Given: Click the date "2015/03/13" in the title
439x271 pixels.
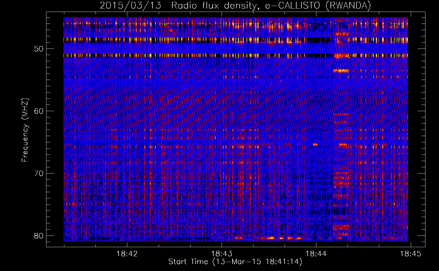Looking at the screenshot, I should coord(131,6).
